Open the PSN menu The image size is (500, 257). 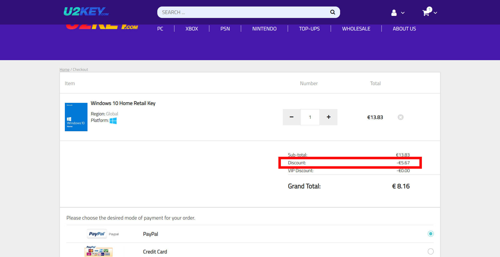pyautogui.click(x=225, y=29)
